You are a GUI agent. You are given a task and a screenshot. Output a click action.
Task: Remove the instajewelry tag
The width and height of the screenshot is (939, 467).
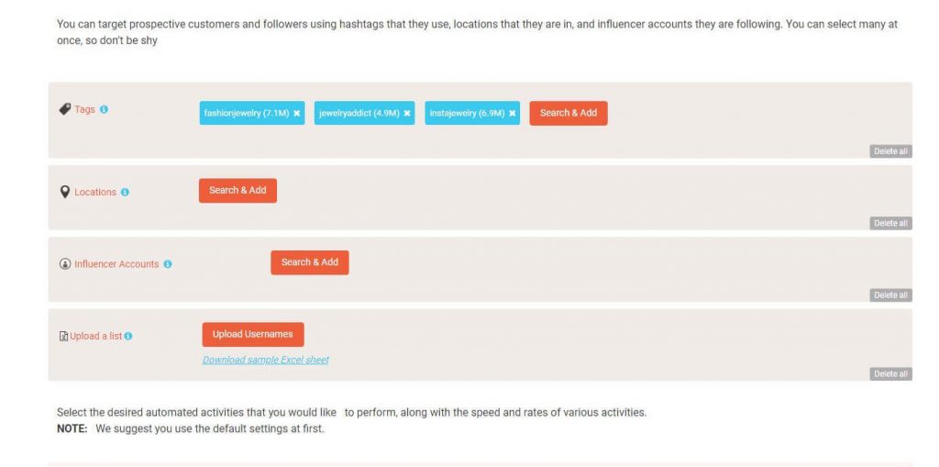(513, 114)
